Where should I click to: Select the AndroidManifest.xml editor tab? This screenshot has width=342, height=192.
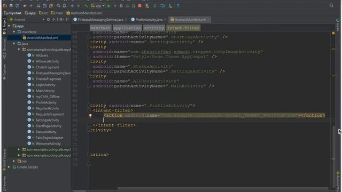190,20
